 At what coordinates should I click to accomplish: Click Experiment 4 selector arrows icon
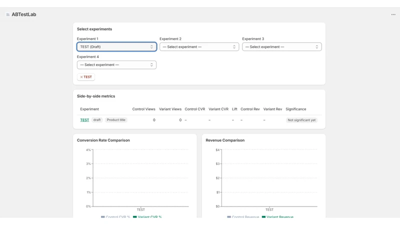[x=151, y=65]
